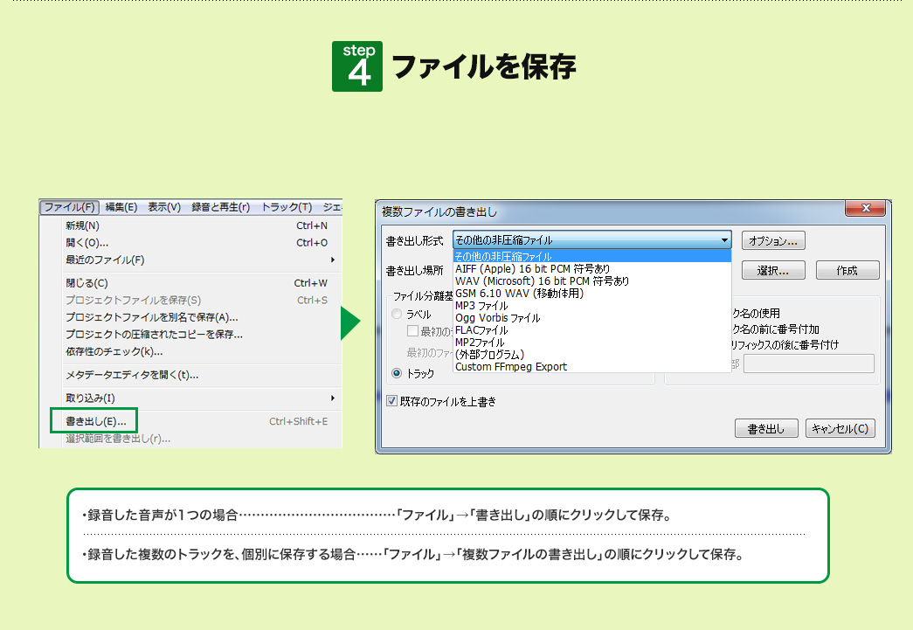
Task: Choose 開く(O)... menu entry
Action: (197, 243)
